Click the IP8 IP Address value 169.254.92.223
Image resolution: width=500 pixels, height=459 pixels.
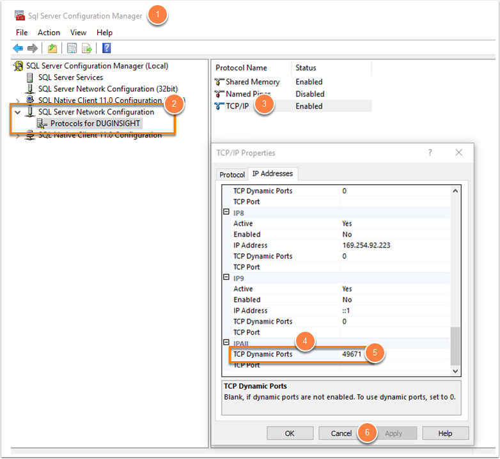[x=366, y=245]
